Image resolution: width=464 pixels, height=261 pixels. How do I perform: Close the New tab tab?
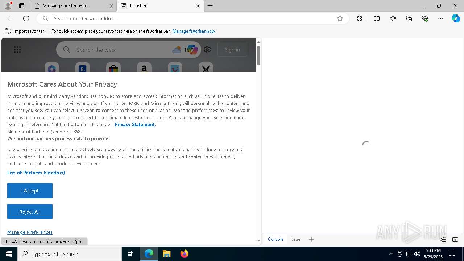[198, 6]
